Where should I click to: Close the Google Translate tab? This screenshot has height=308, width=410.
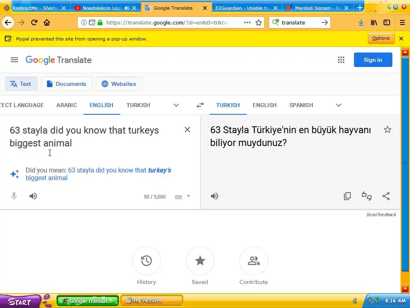click(205, 8)
